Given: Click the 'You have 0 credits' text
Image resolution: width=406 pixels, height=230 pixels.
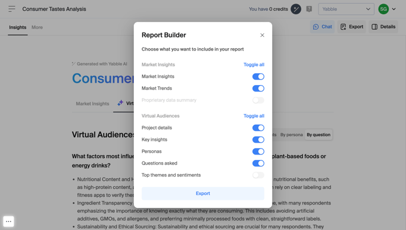Looking at the screenshot, I should point(268,9).
